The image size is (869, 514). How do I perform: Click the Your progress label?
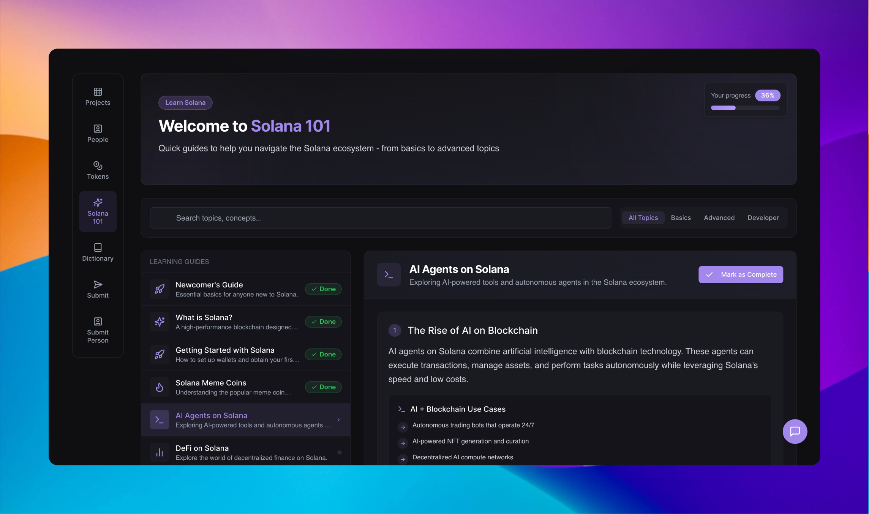coord(731,95)
